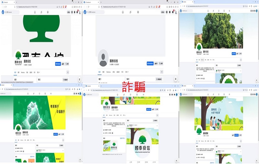The width and height of the screenshot is (259, 164).
Task: Click see-all-photos link in the handshake cover window
Action: (x=32, y=157)
